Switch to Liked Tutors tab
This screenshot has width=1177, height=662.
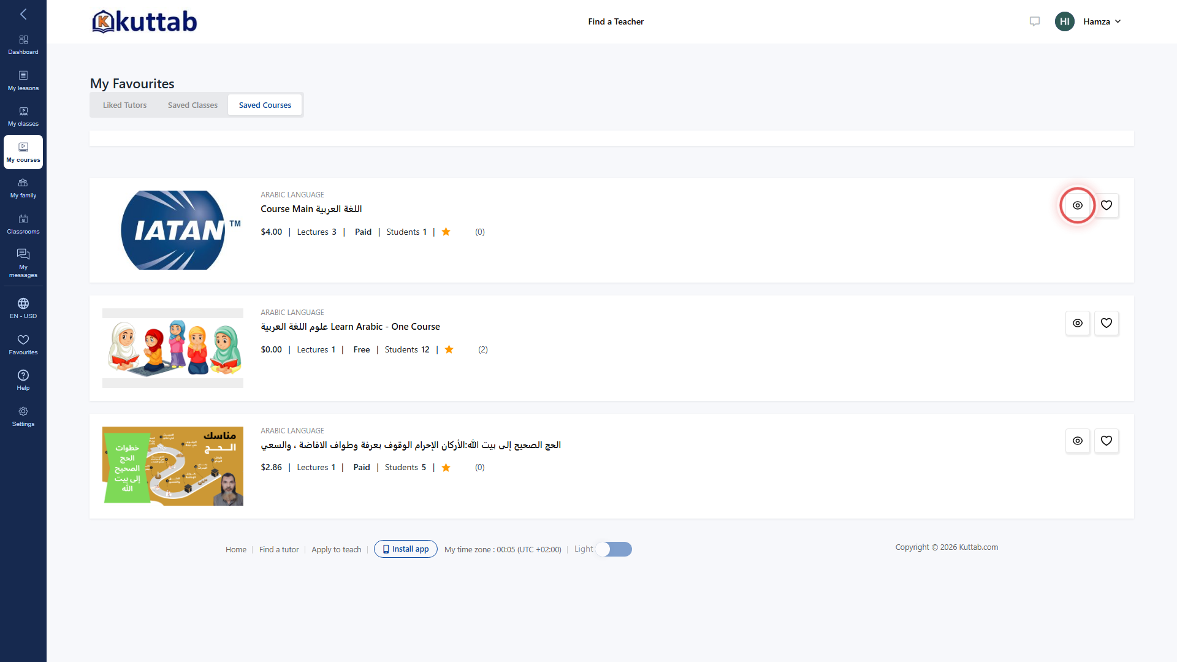tap(125, 105)
